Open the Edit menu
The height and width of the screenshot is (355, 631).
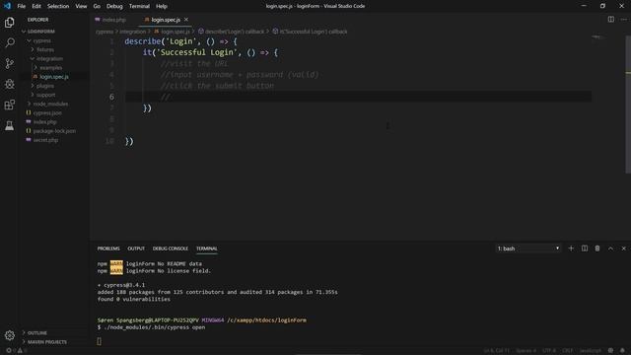(x=36, y=6)
